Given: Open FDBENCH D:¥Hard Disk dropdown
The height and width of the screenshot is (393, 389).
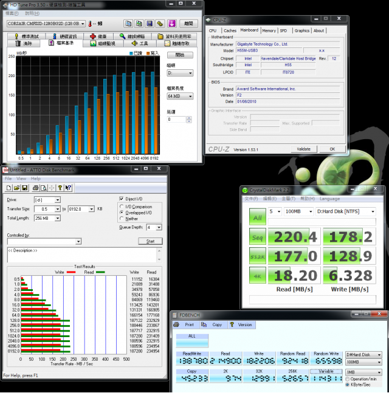Looking at the screenshot, I should [x=363, y=355].
